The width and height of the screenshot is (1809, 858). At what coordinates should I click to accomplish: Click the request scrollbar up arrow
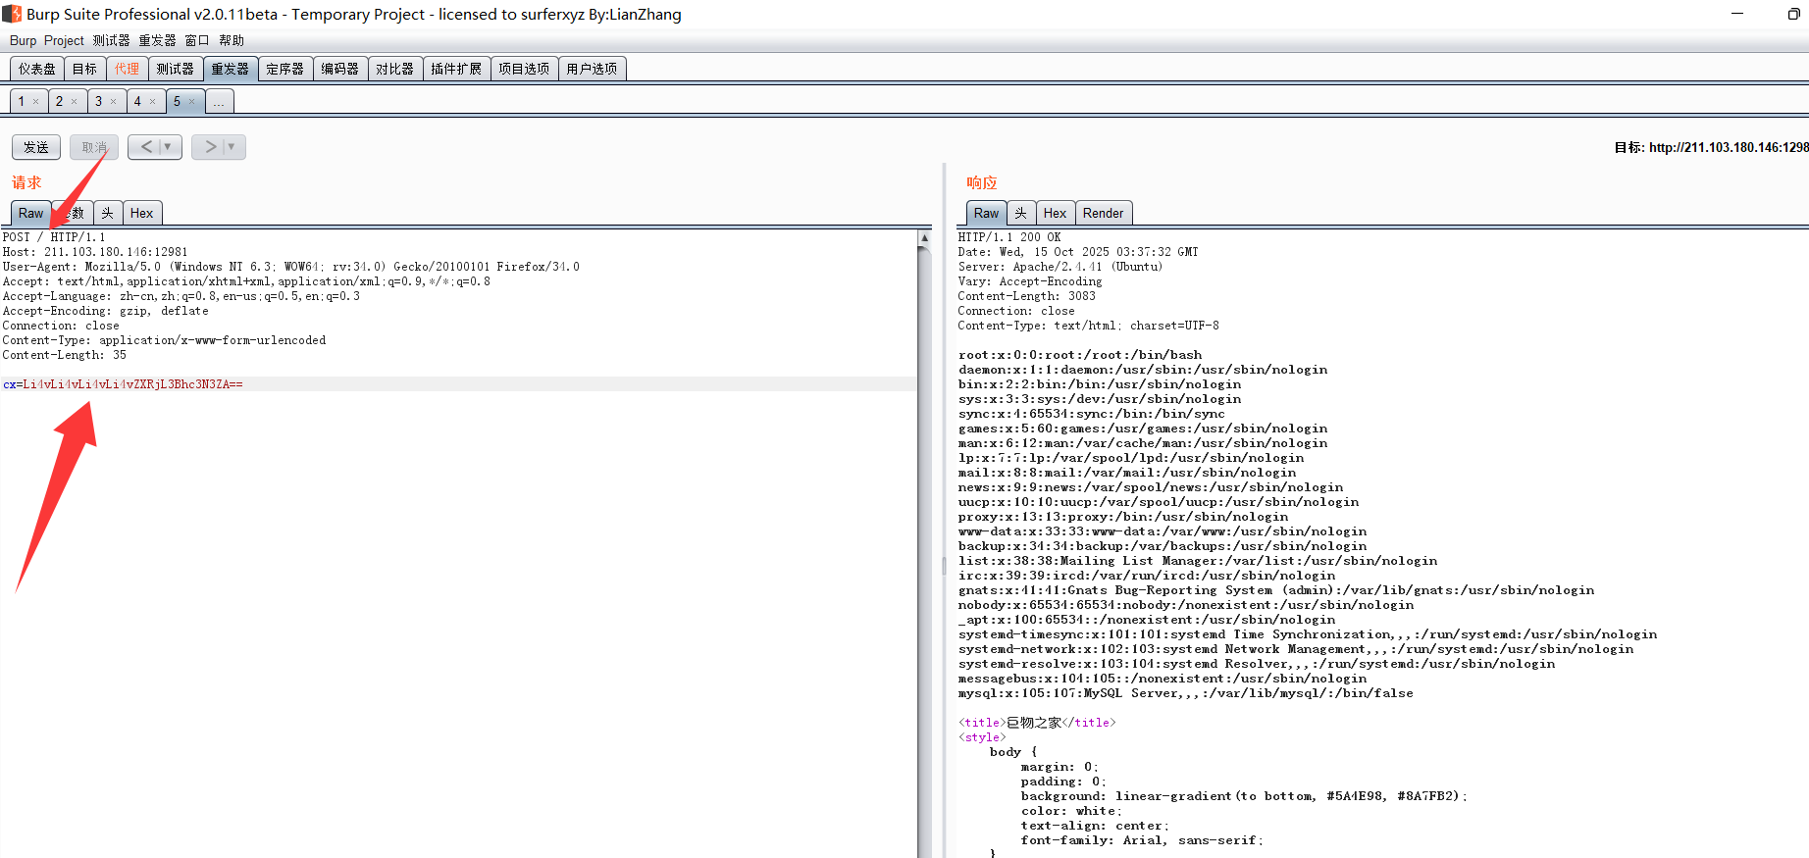924,238
